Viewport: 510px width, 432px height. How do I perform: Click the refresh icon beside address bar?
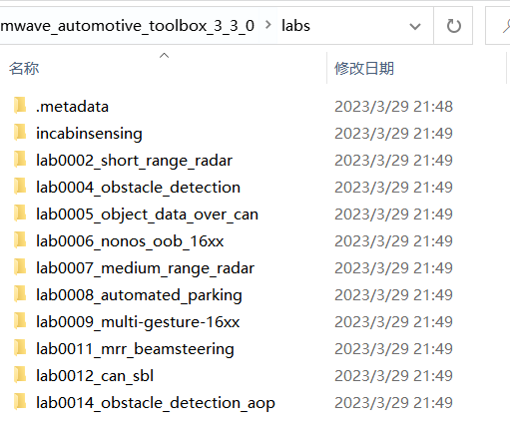click(453, 26)
